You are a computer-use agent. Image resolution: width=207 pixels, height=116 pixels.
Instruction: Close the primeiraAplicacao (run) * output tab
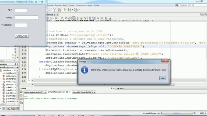(45, 92)
